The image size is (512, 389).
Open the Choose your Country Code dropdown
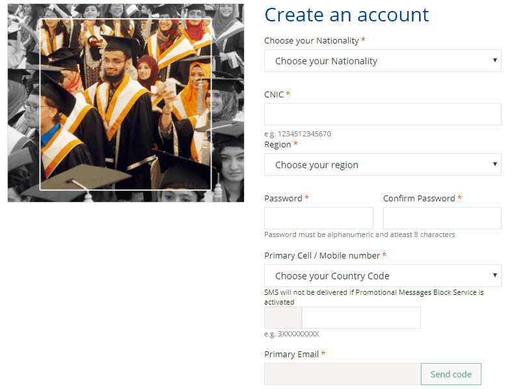(383, 275)
